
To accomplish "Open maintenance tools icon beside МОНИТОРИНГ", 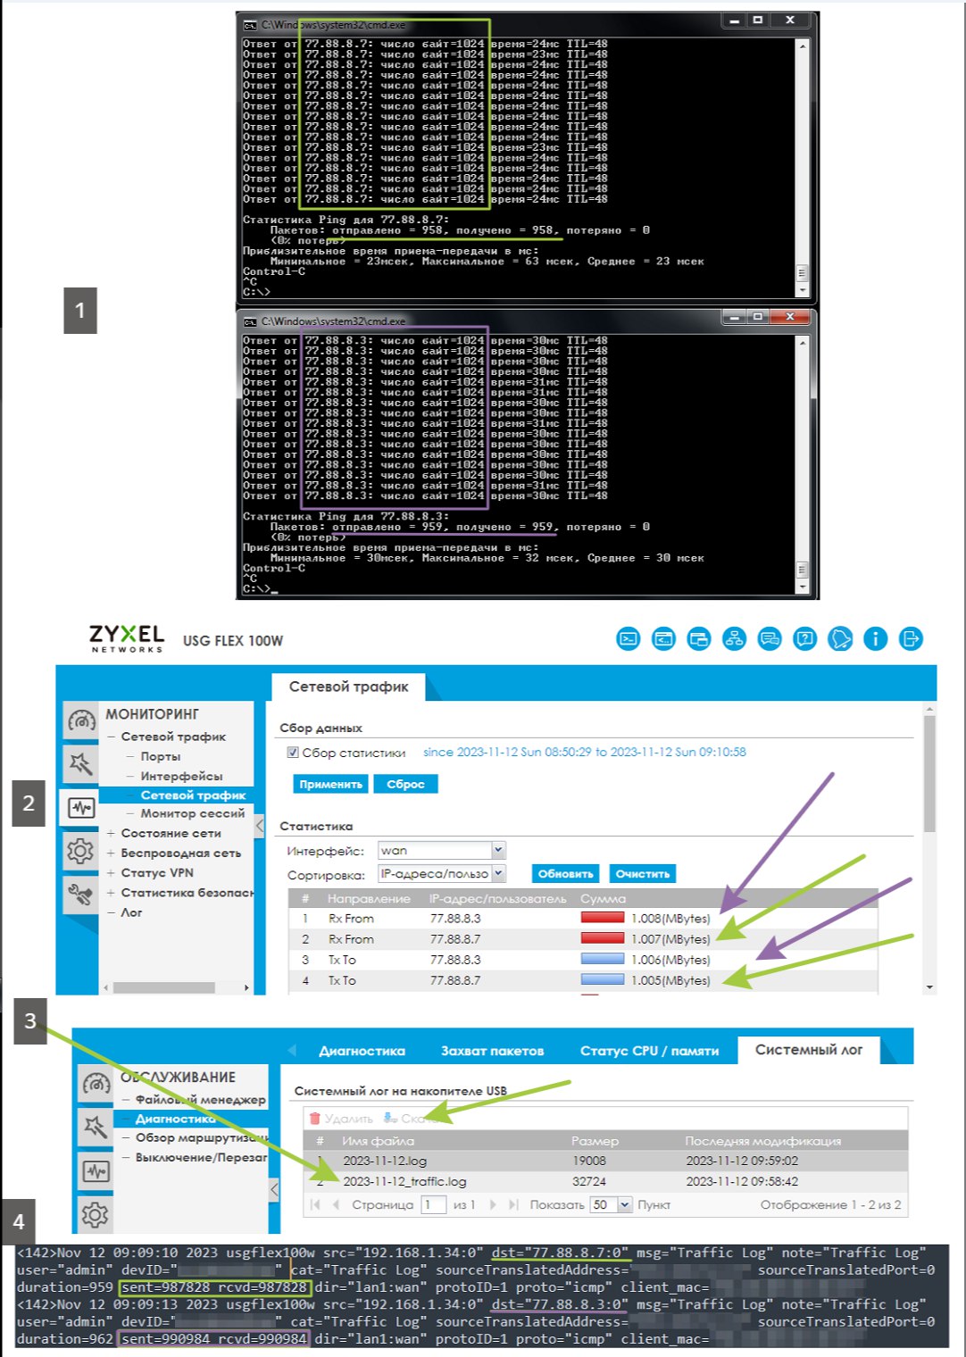I will click(x=81, y=894).
